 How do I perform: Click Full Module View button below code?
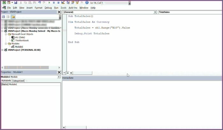point(68,73)
